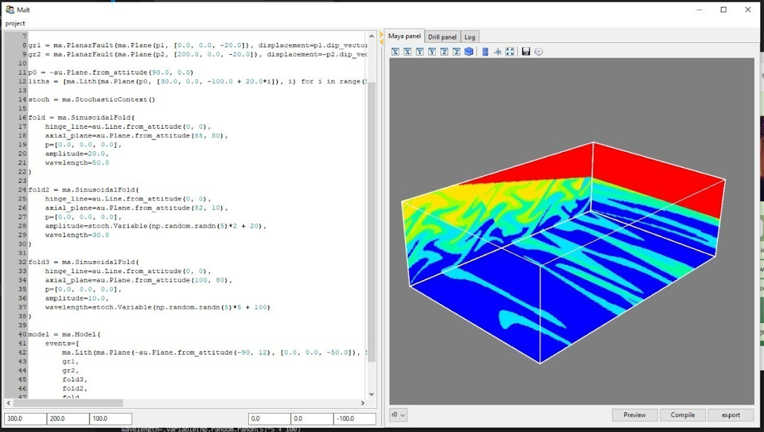
Task: Click the 300.0 input field
Action: [25, 419]
